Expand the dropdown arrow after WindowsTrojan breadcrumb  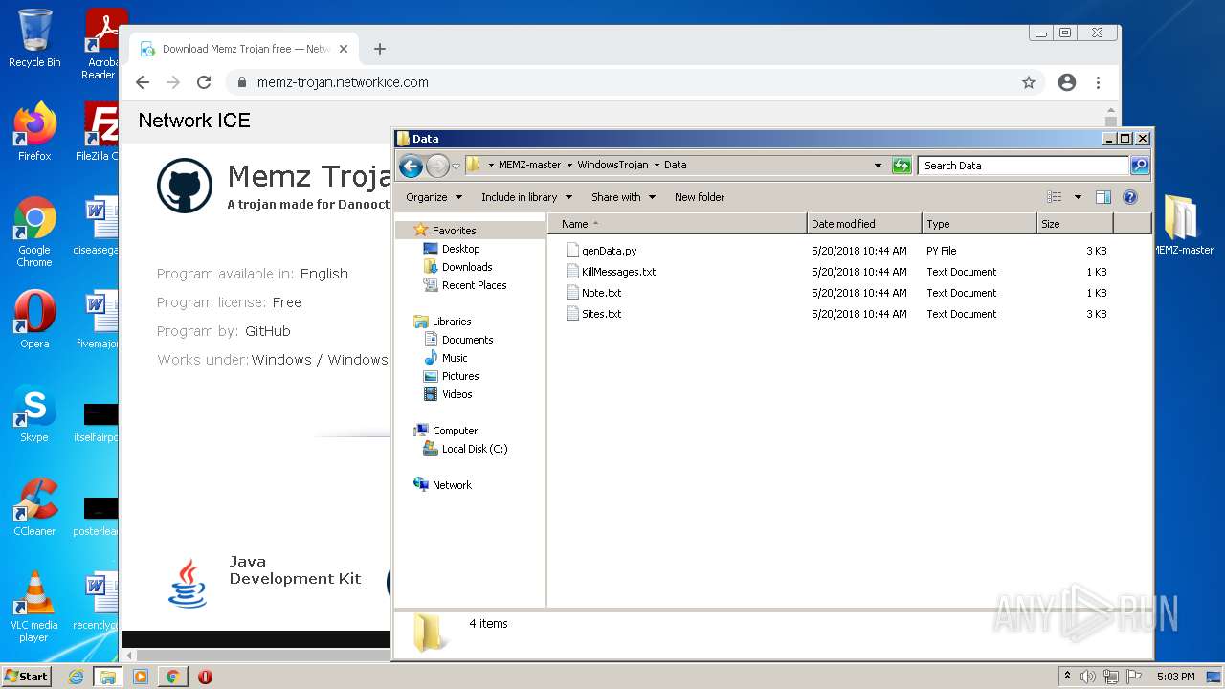pos(657,165)
